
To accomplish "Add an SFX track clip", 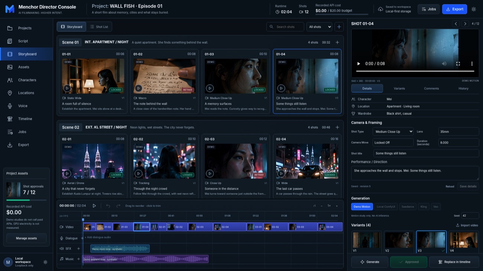I will tap(78, 249).
